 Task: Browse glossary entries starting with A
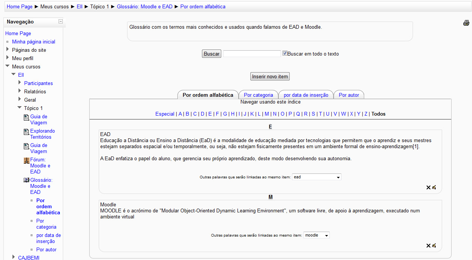tap(180, 114)
